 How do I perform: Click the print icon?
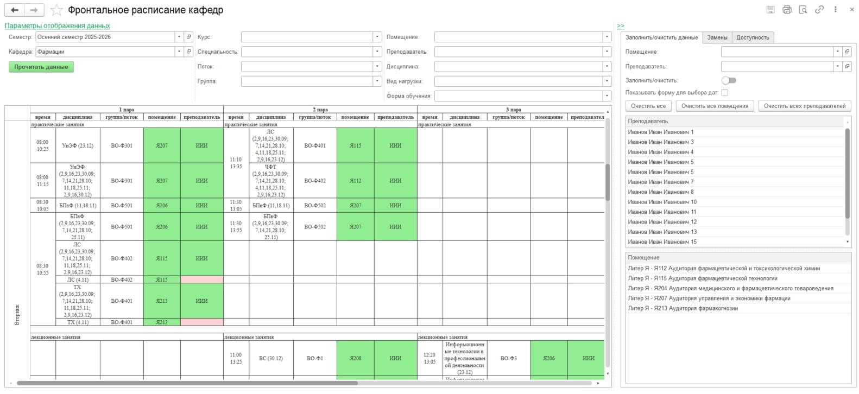pyautogui.click(x=787, y=10)
